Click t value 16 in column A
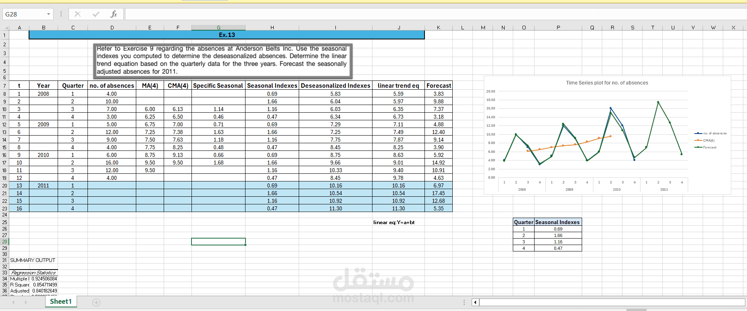The width and height of the screenshot is (747, 311). pyautogui.click(x=19, y=208)
